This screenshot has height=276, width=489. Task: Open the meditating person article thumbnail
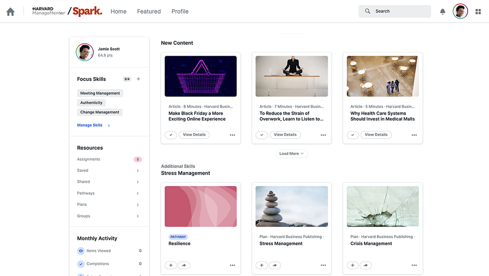[x=292, y=76]
